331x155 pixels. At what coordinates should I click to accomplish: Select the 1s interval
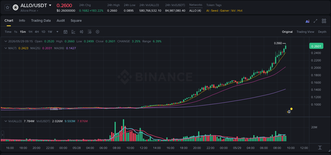click(16, 32)
